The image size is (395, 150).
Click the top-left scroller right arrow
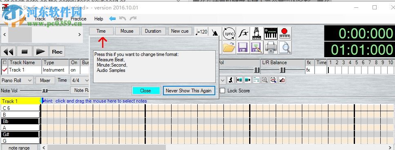[80, 35]
